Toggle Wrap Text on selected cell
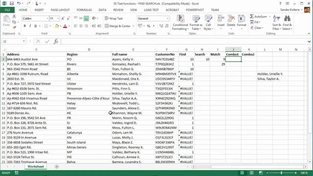Image resolution: width=313 pixels, height=176 pixels. [113, 19]
